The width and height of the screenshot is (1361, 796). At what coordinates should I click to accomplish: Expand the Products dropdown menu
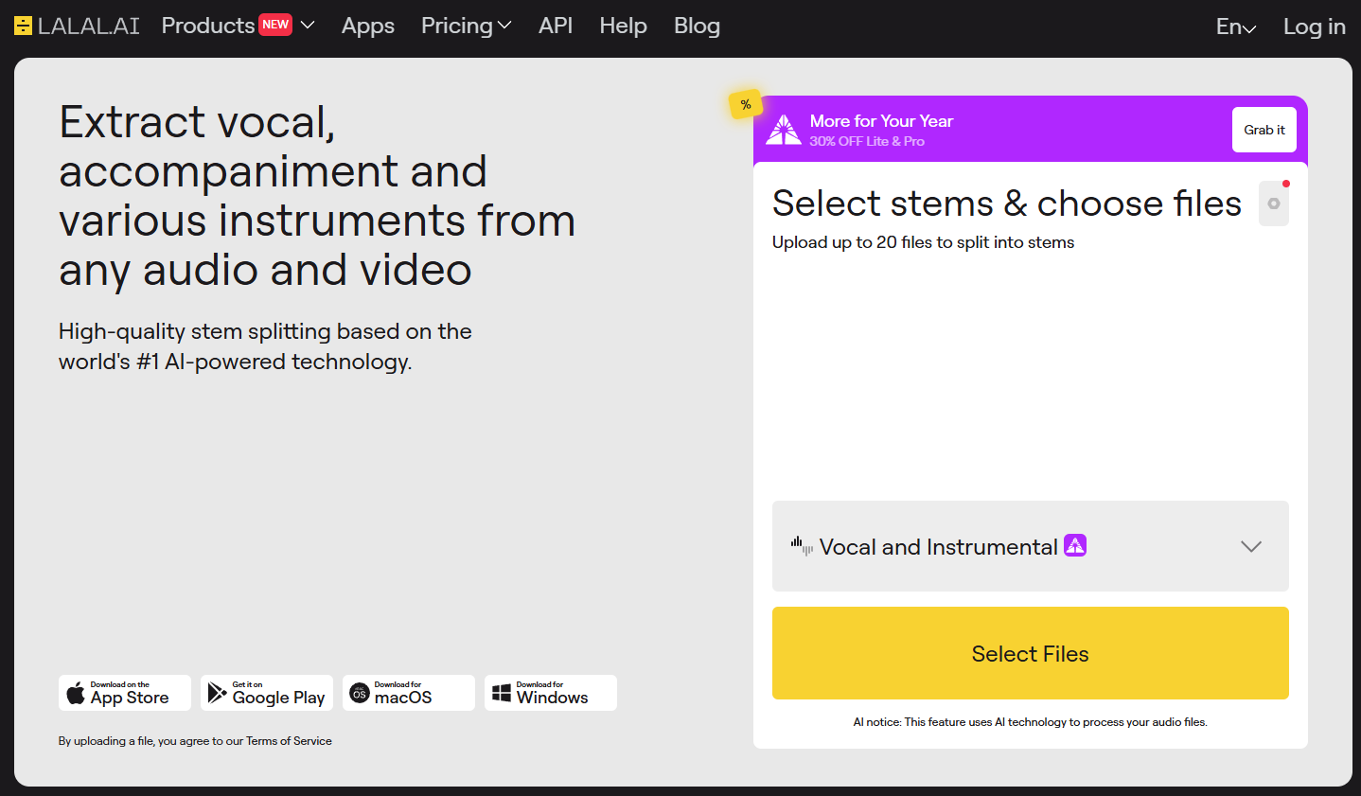coord(237,26)
